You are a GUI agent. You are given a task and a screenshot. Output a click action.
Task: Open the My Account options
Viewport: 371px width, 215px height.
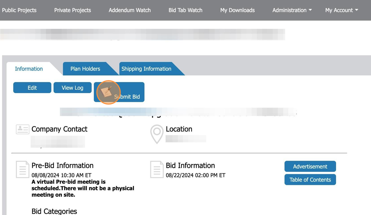[339, 10]
